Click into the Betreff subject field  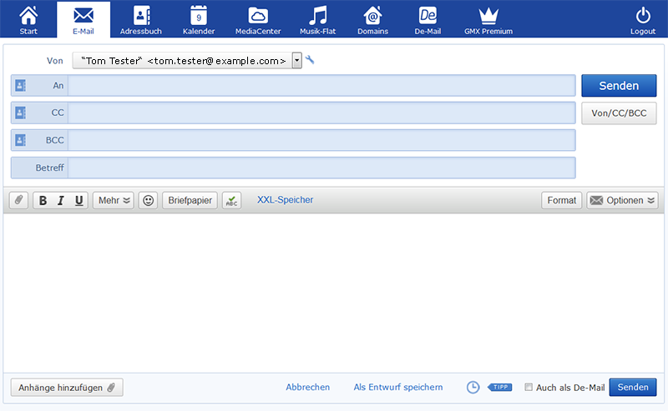tap(321, 168)
